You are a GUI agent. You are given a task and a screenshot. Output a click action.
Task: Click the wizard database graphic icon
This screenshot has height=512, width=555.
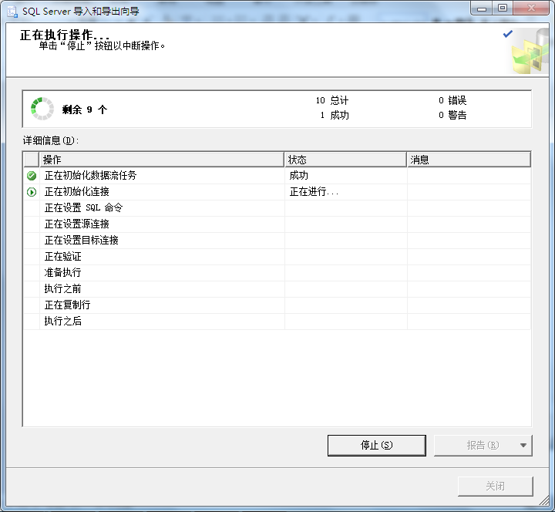coord(530,52)
